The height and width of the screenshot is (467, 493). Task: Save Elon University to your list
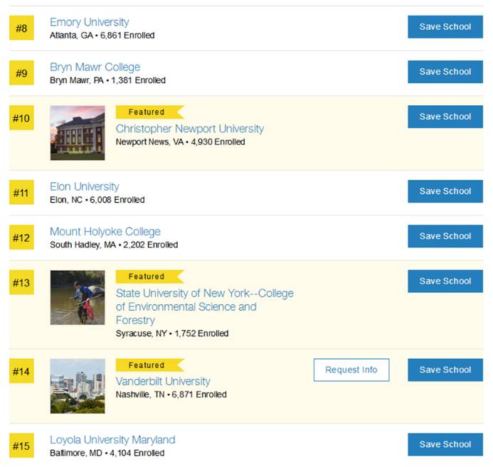(445, 191)
